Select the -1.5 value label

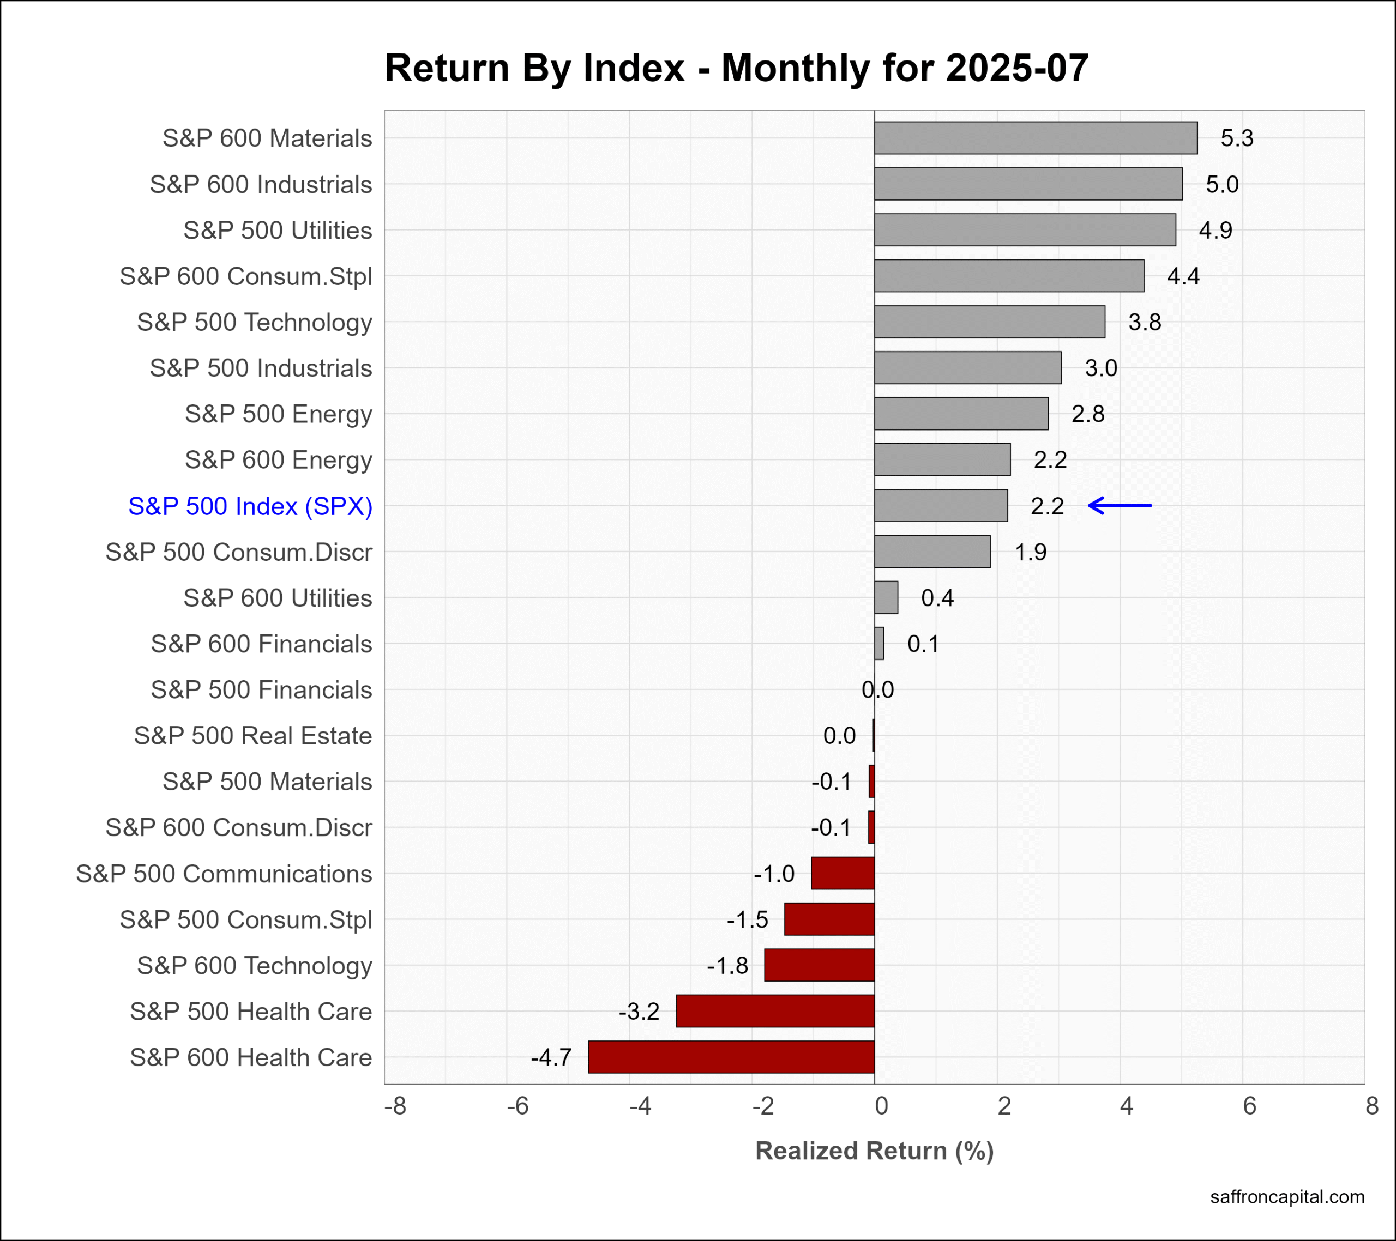coord(748,920)
